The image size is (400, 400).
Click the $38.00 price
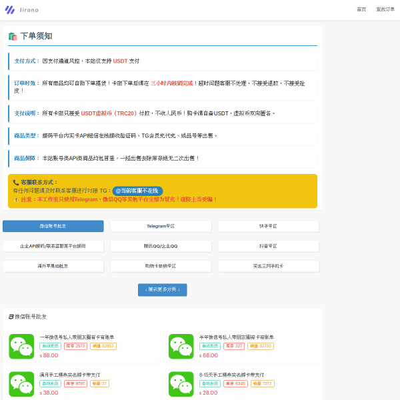(x=49, y=393)
